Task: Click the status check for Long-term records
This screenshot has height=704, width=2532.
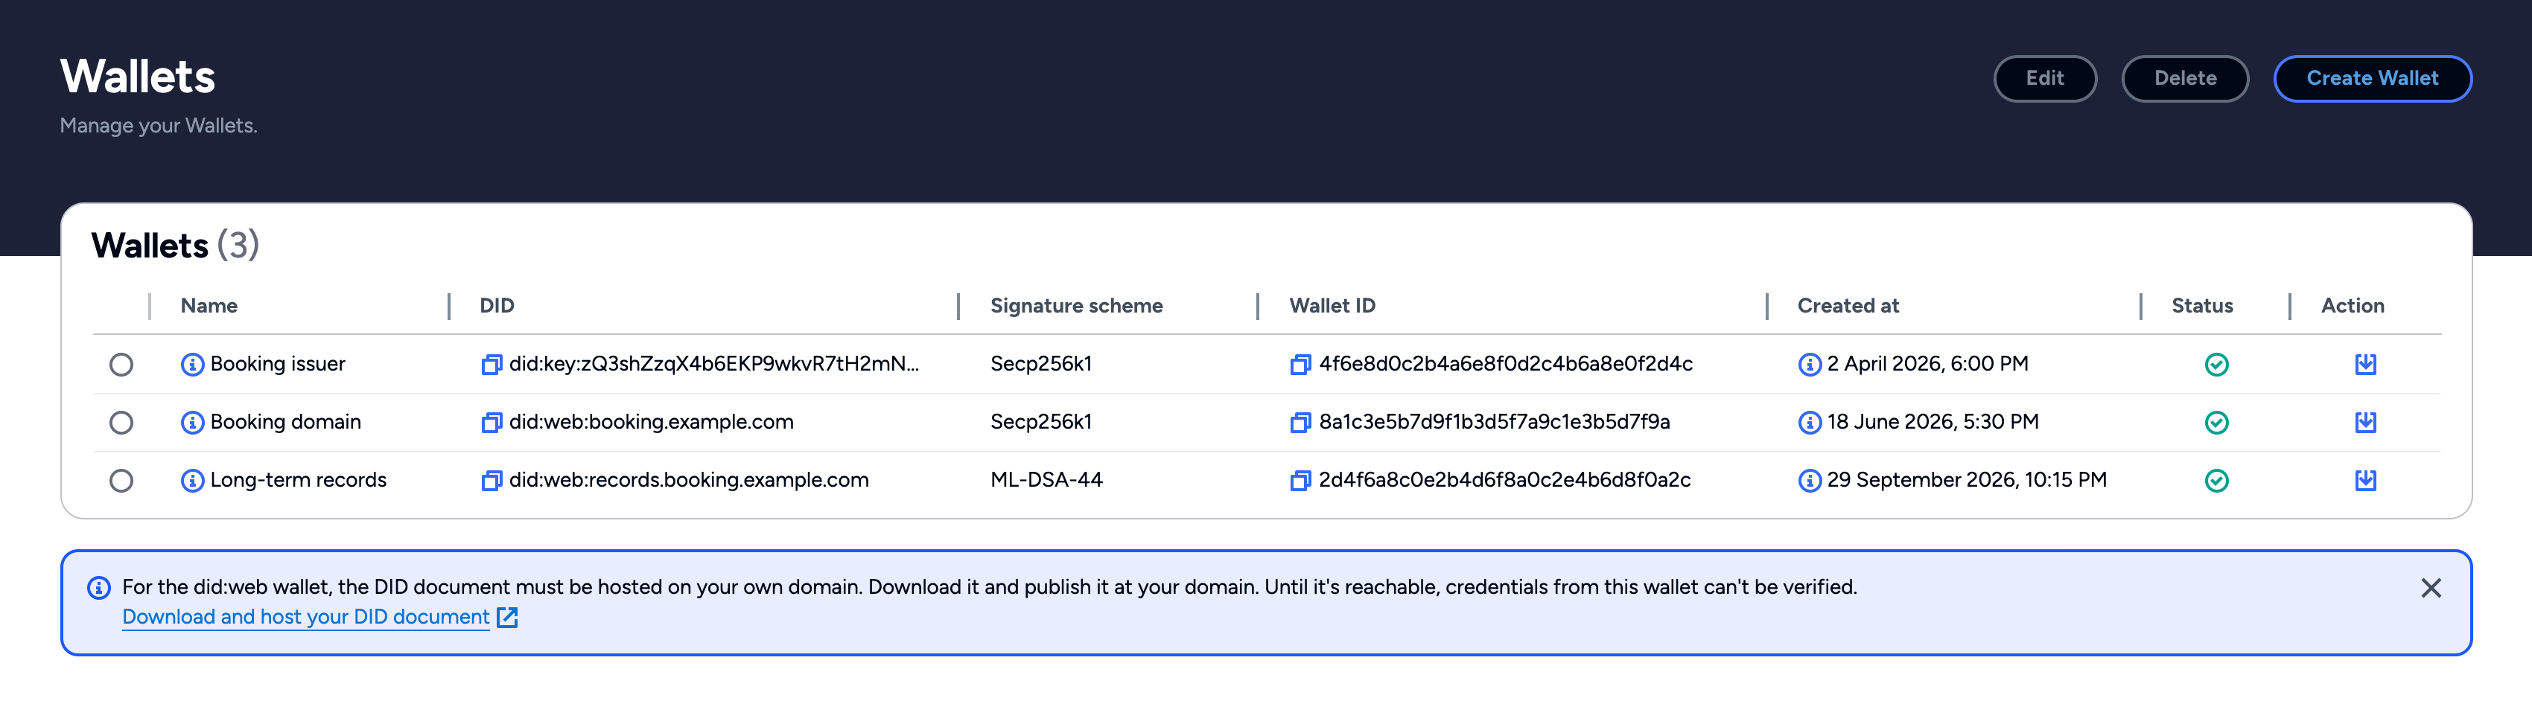Action: pyautogui.click(x=2216, y=480)
